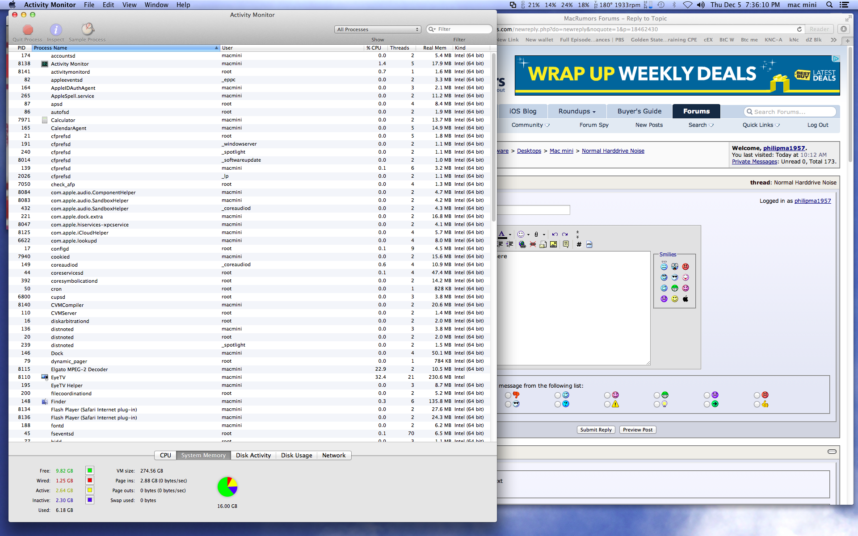Viewport: 858px width, 536px height.
Task: Click the remove link icon
Action: (533, 244)
